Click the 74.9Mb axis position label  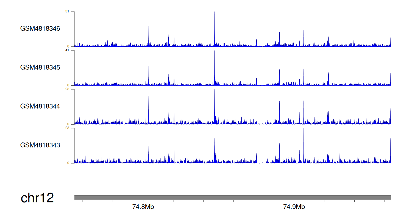pyautogui.click(x=294, y=207)
